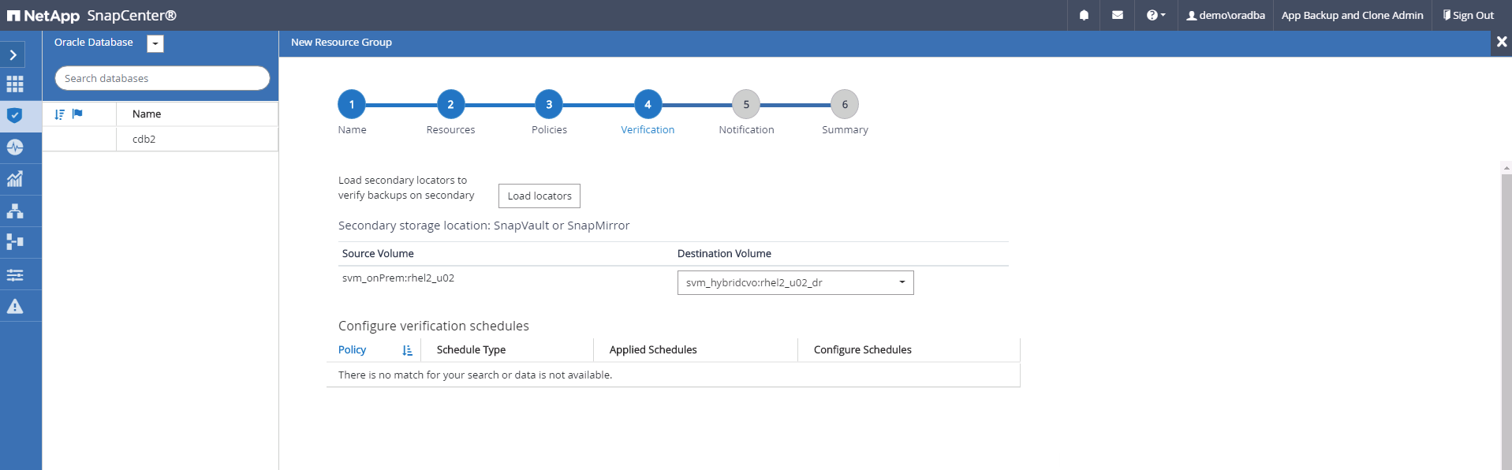
Task: Go to wizard step 1 Name
Action: (352, 104)
